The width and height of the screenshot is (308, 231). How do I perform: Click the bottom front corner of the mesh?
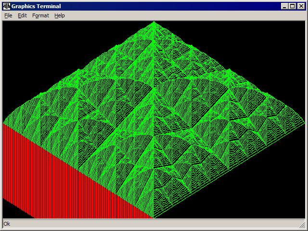154,218
